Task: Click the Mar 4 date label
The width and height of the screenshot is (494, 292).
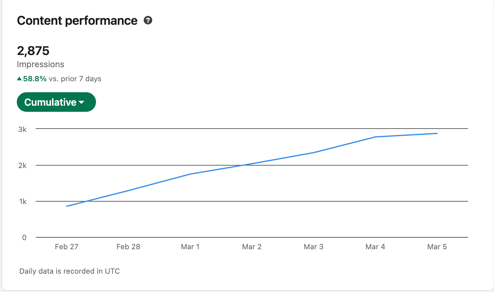Action: (375, 247)
